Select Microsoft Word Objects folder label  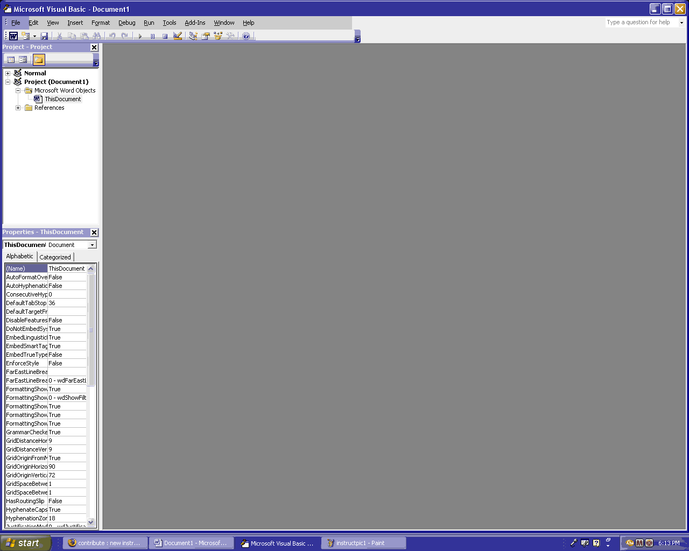tap(65, 90)
